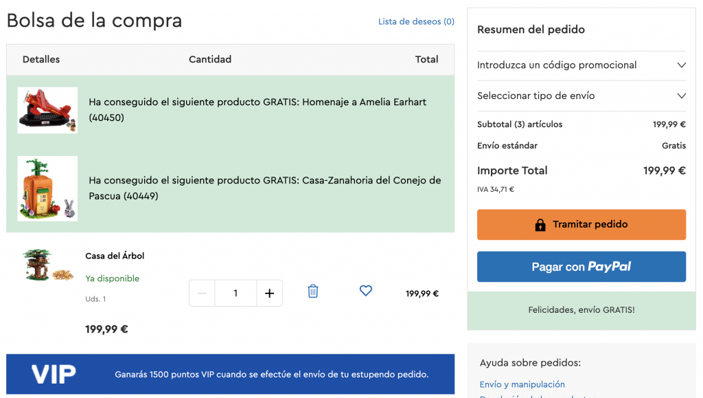703x398 pixels.
Task: Decrease quantity with minus button
Action: (202, 294)
